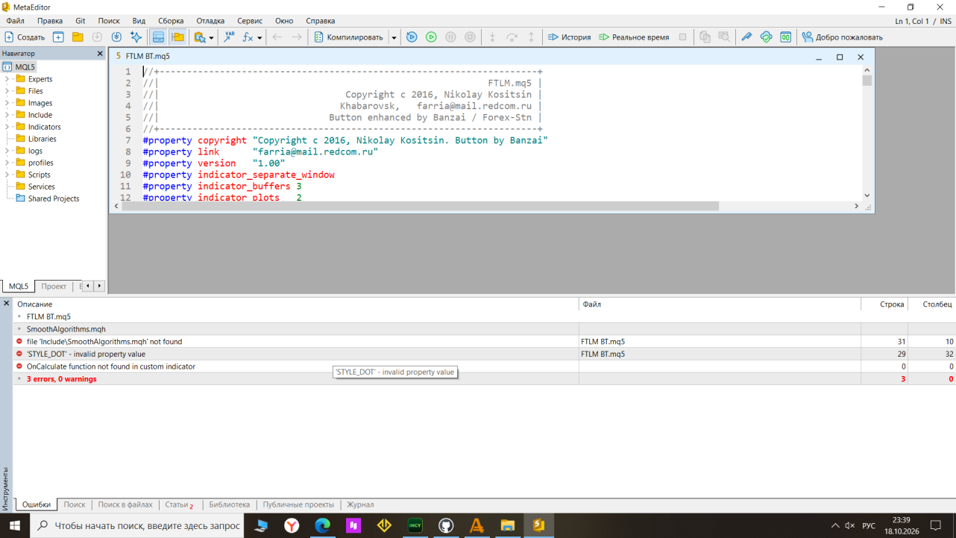This screenshot has width=956, height=538.
Task: Click the styler brush icon
Action: click(x=746, y=37)
